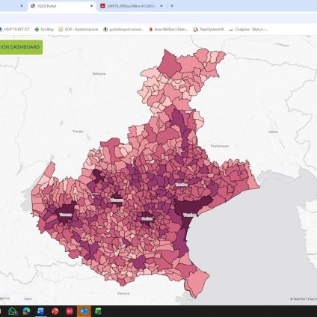Open the highlighted Outlook taskbar icon

click(84, 311)
